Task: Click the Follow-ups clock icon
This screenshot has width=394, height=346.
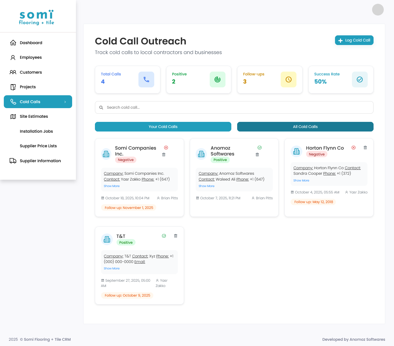Action: pyautogui.click(x=288, y=79)
